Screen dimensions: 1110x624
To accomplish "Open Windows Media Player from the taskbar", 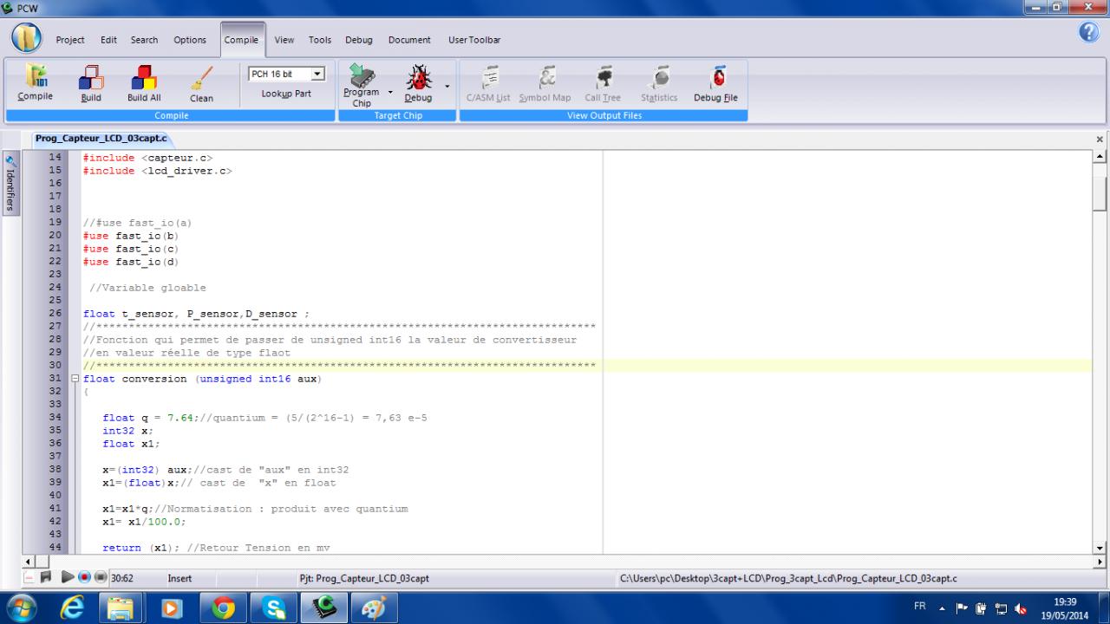I will click(173, 608).
